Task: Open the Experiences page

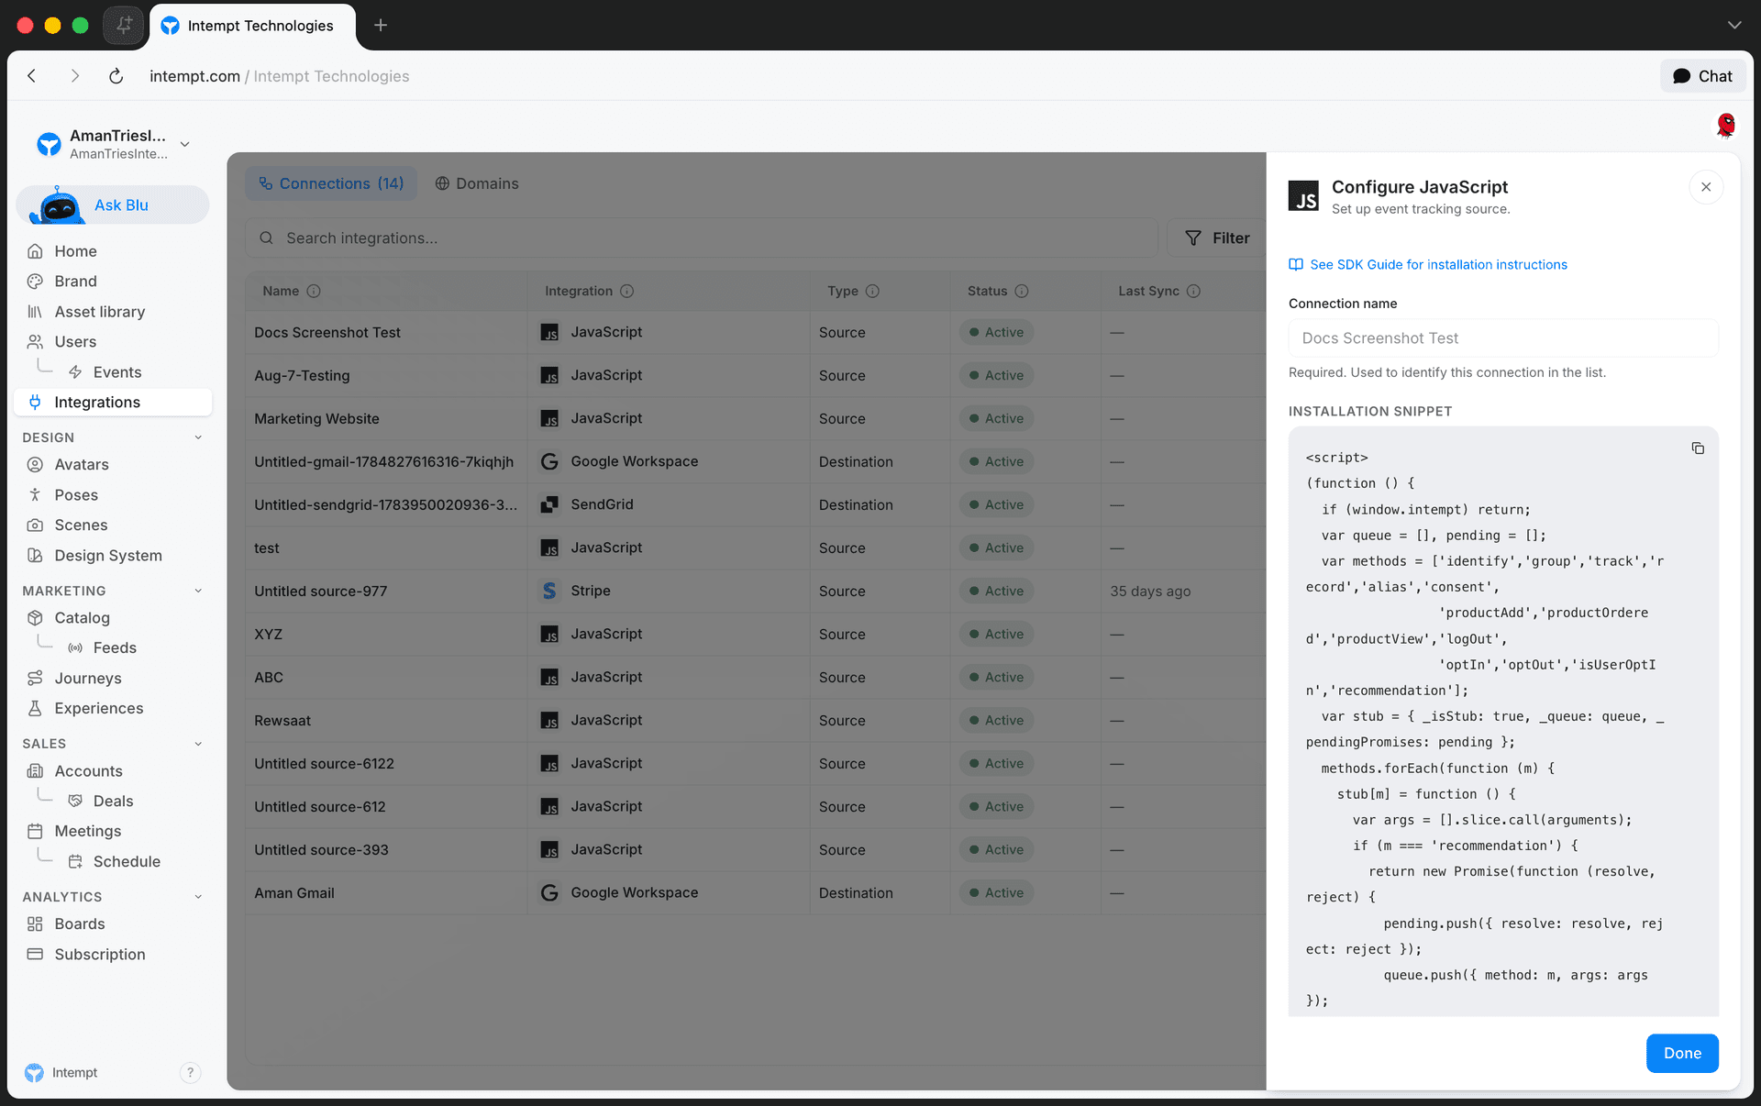Action: pos(98,709)
